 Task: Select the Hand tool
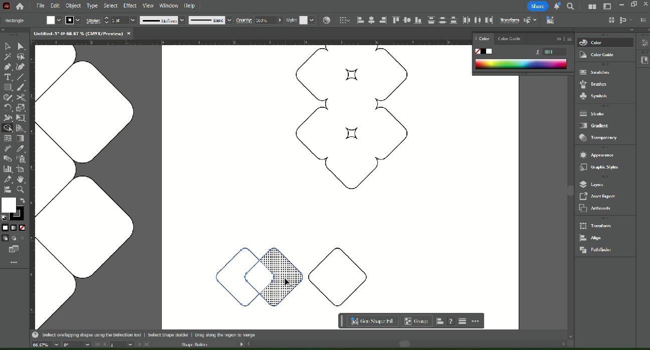tap(21, 179)
